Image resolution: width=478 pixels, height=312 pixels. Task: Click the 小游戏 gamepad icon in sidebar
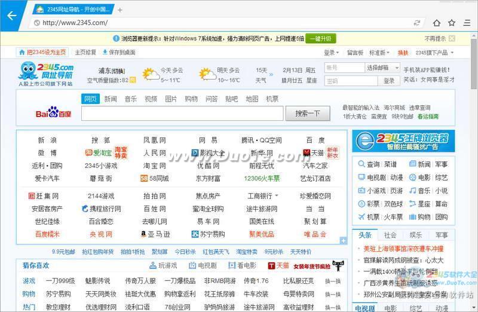point(361,191)
